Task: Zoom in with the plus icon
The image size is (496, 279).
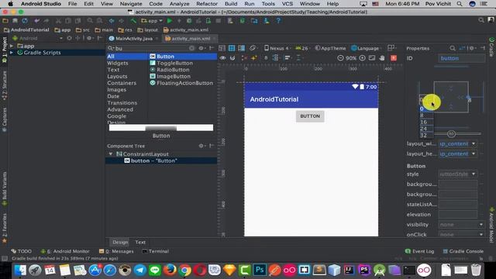Action: (x=362, y=58)
